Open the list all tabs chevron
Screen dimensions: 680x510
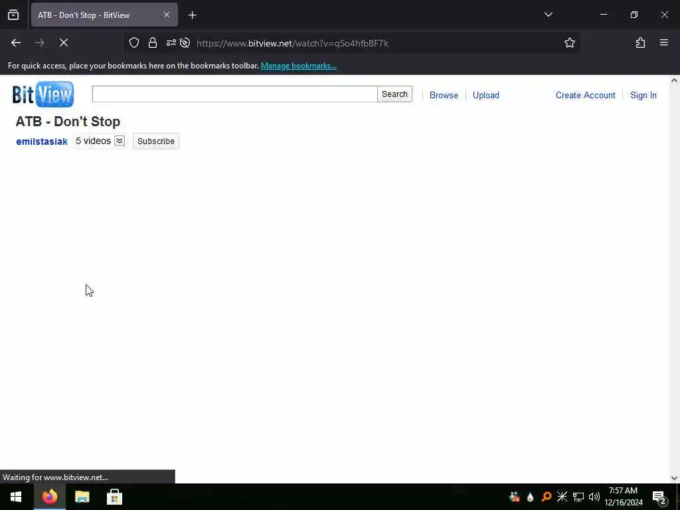[x=548, y=15]
